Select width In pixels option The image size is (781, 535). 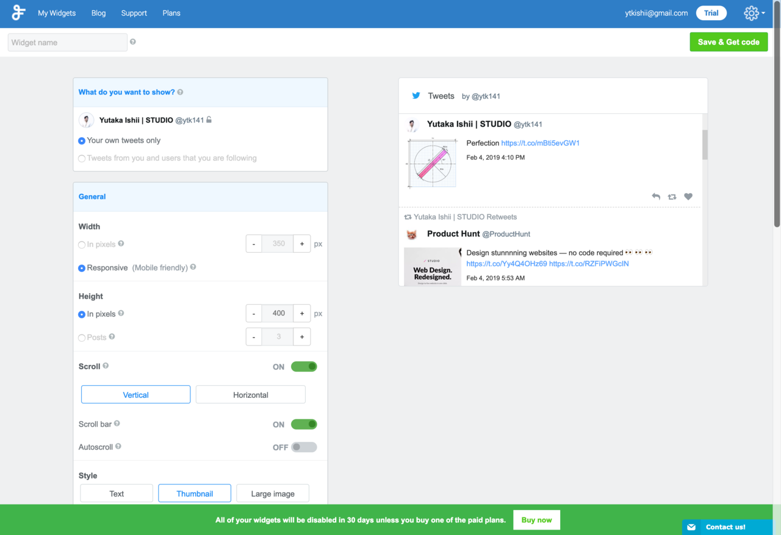tap(82, 244)
